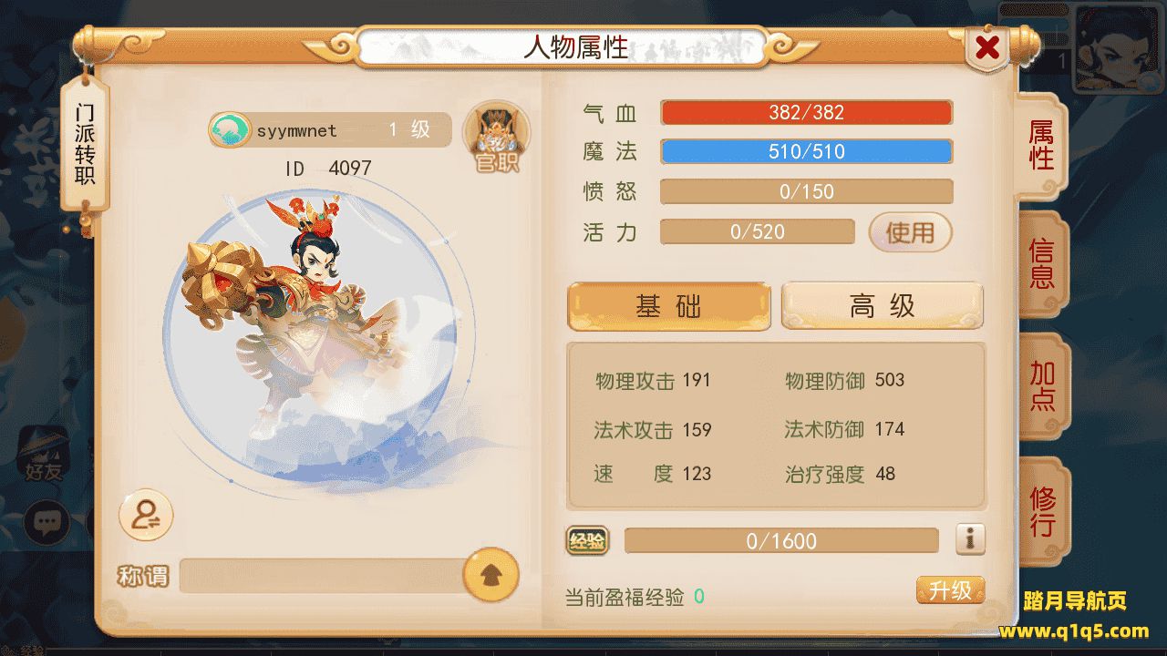Click the sect shell icon beside syymwnet
The width and height of the screenshot is (1167, 656).
click(230, 130)
